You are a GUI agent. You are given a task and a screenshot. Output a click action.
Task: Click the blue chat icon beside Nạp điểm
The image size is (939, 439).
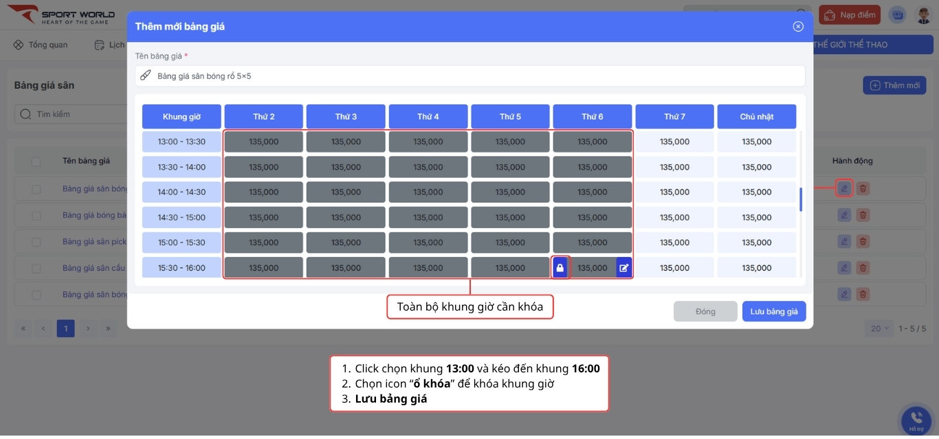point(896,15)
